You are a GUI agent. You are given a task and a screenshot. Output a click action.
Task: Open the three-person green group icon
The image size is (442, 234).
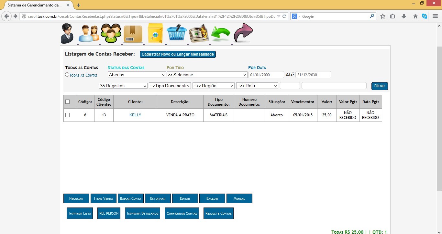pos(111,34)
